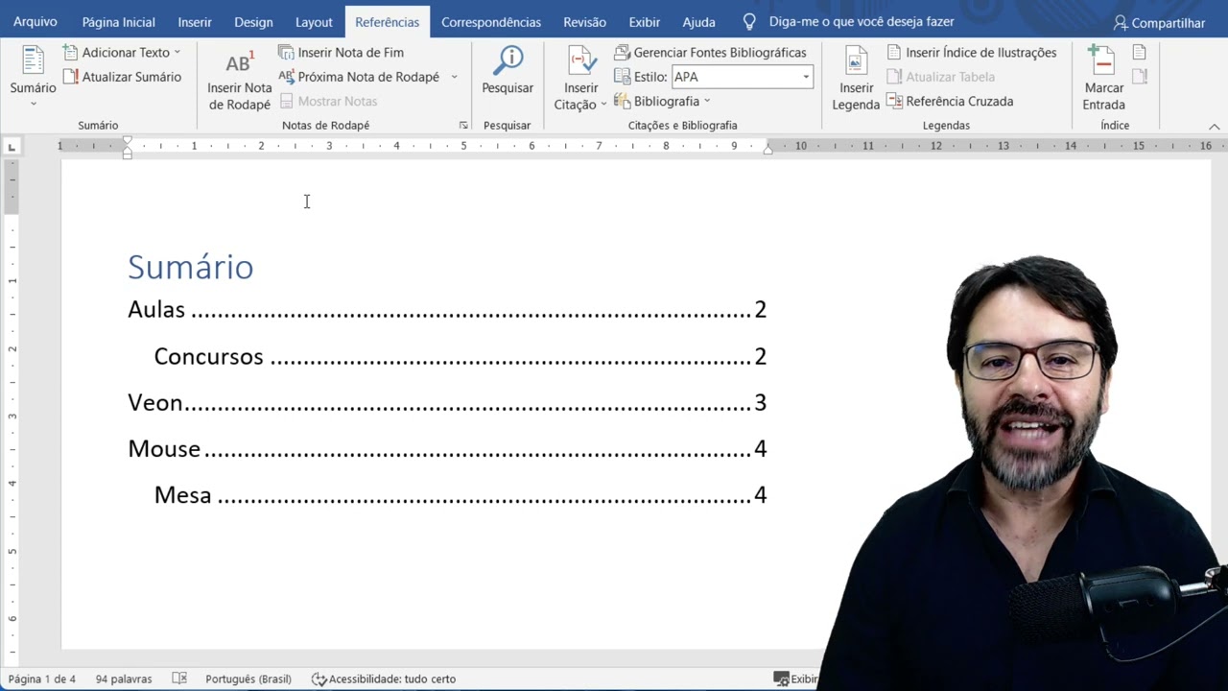Click the 94 palavras word count
This screenshot has width=1228, height=691.
(x=124, y=679)
